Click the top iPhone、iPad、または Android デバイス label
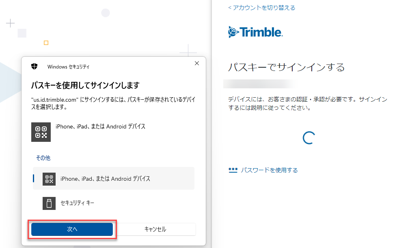 click(101, 126)
